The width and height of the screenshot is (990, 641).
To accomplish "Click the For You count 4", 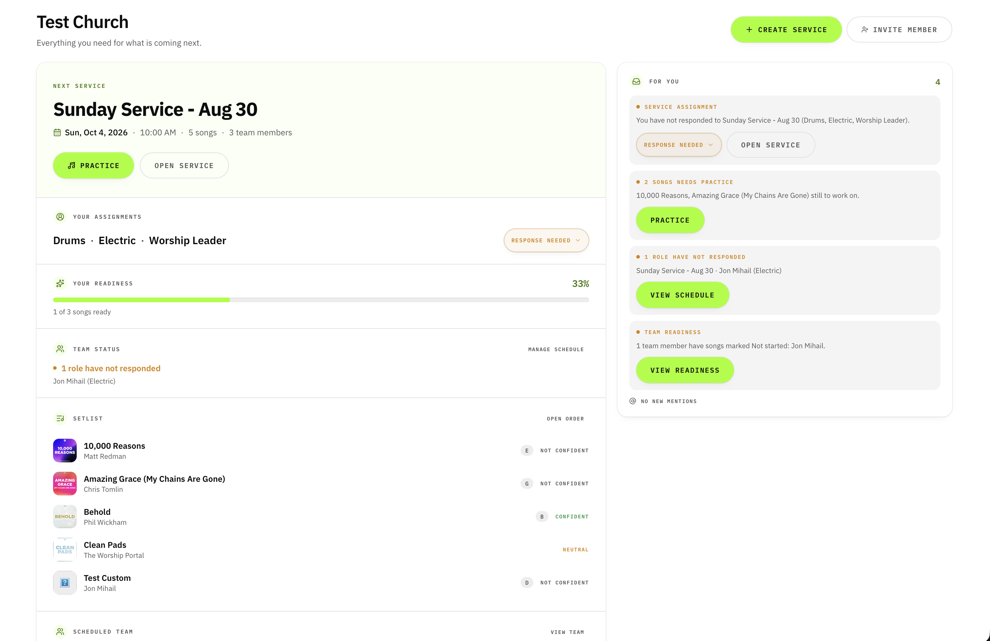I will coord(937,82).
